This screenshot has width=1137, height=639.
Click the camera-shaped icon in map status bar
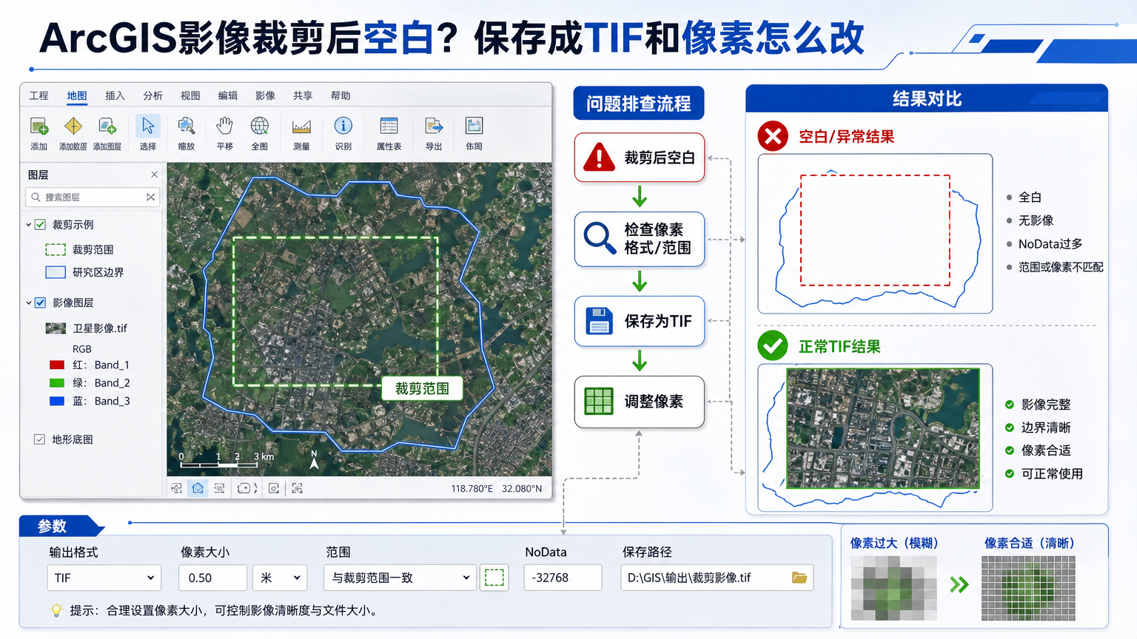coord(244,488)
